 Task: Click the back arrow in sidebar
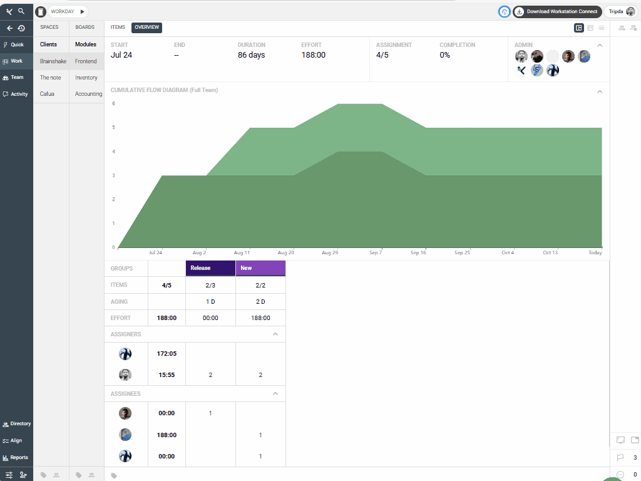(x=9, y=28)
